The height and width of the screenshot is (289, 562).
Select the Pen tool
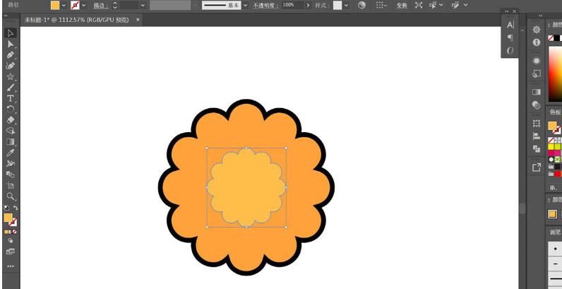point(11,54)
